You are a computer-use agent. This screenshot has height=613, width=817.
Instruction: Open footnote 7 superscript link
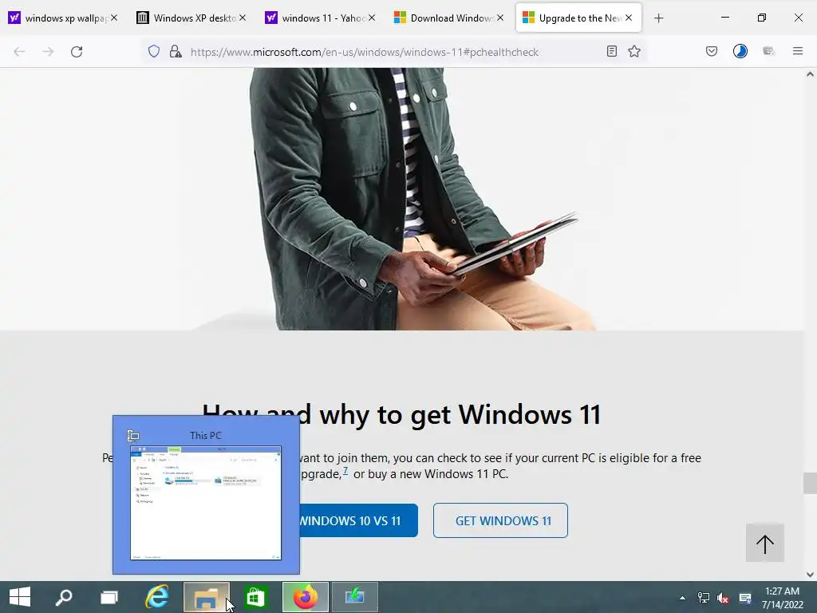[345, 470]
